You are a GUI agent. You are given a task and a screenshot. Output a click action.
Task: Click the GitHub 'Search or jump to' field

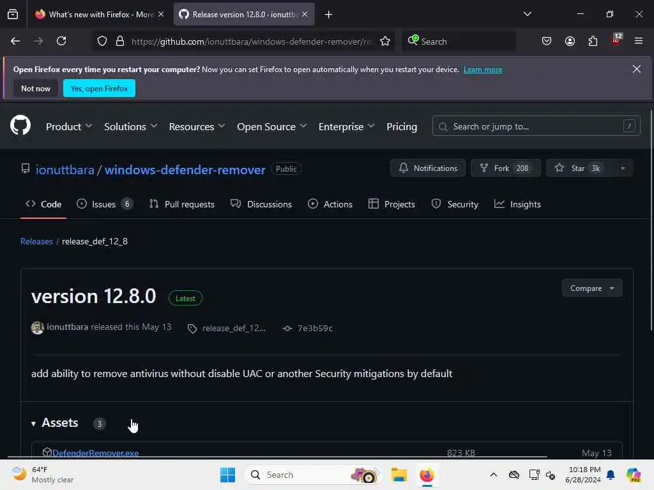point(536,126)
